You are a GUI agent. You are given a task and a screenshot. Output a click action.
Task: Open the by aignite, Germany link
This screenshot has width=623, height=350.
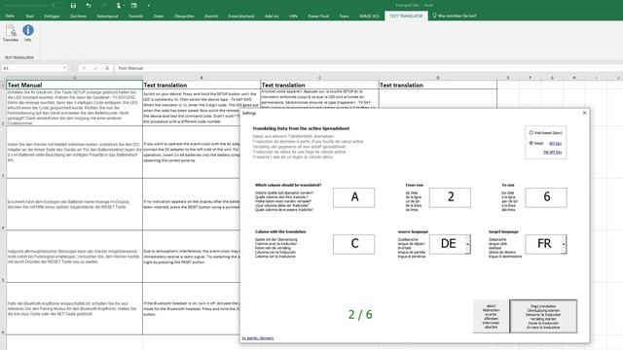click(x=258, y=338)
